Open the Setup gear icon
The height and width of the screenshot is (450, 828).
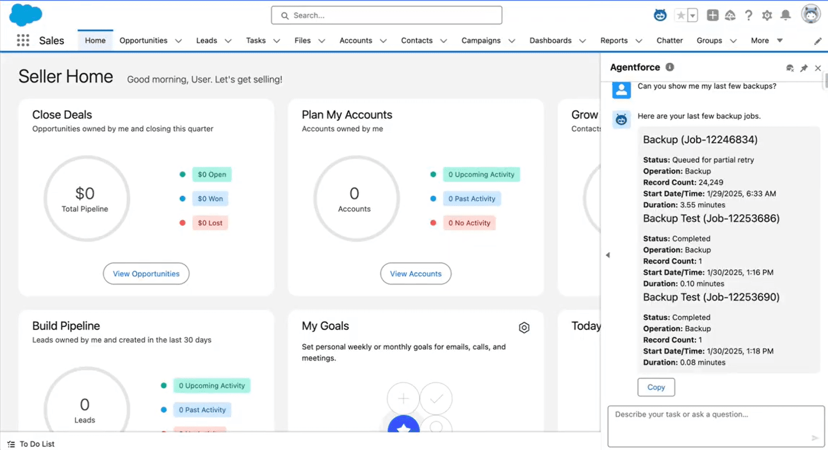click(767, 15)
